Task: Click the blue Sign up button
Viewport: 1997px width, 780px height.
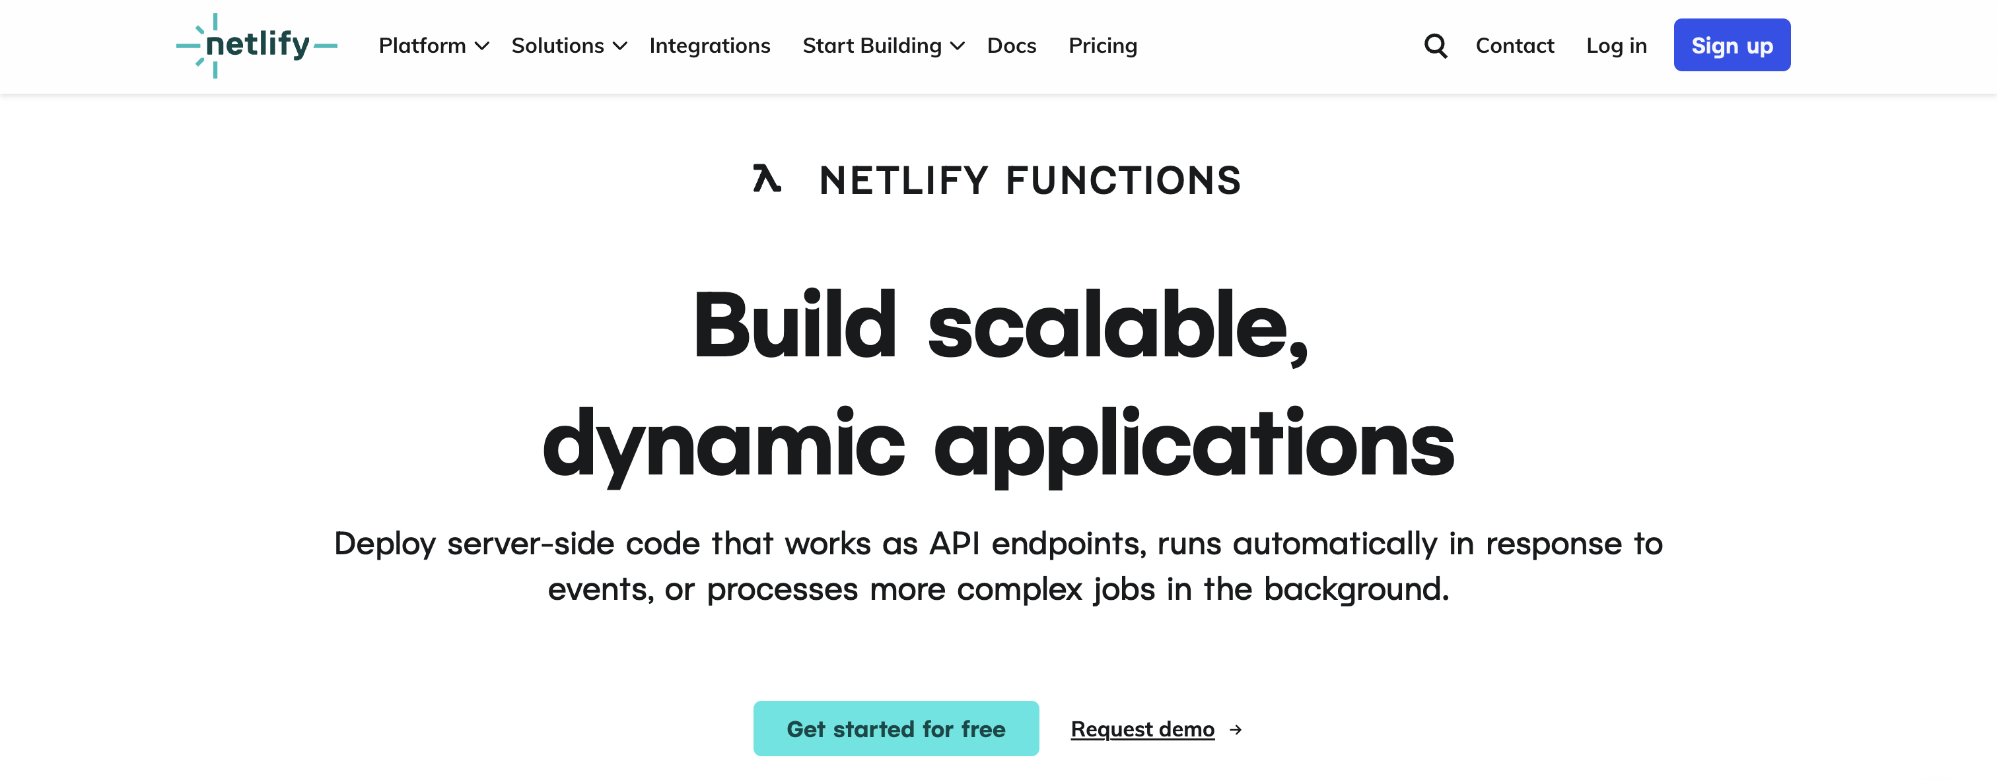Action: (x=1731, y=45)
